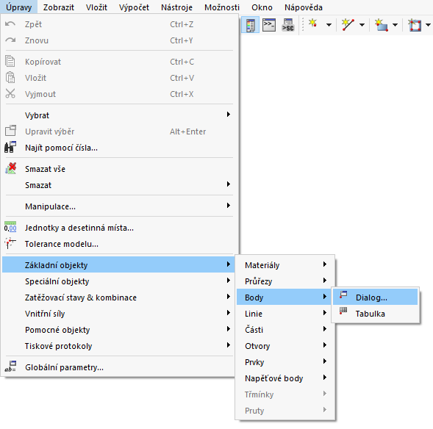Select the new opening tool icon
Viewport: 433px width, 429px height.
tap(415, 25)
